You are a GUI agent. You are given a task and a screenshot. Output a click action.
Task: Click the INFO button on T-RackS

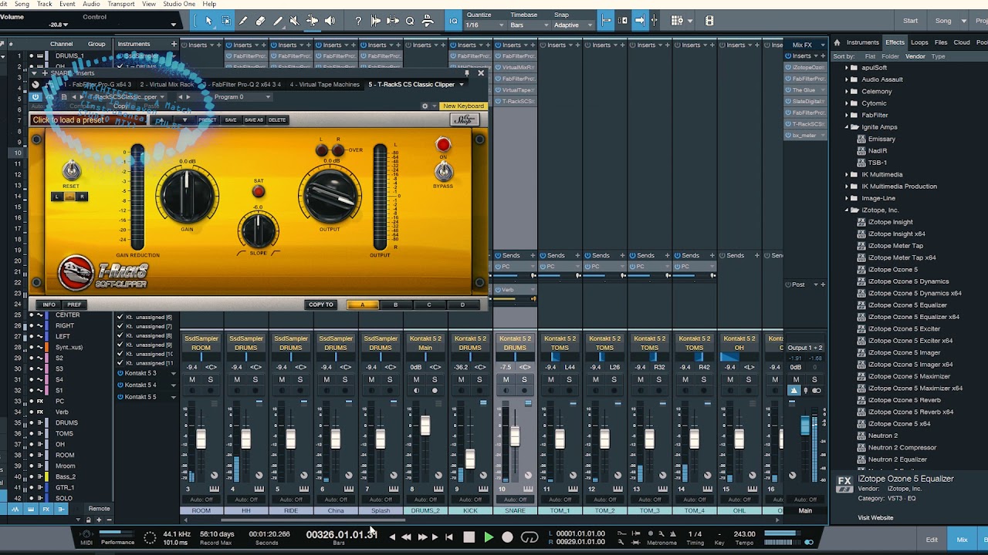(49, 304)
